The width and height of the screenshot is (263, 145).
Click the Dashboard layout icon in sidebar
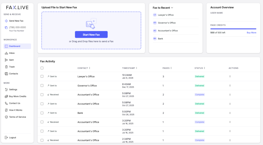click(6, 46)
